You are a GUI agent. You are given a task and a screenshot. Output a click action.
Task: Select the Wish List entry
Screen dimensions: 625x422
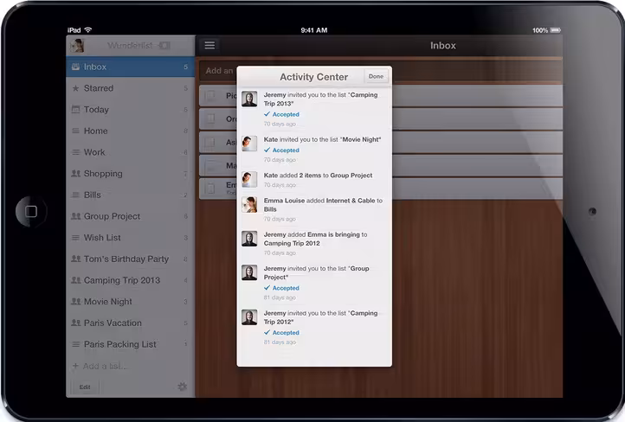point(131,238)
